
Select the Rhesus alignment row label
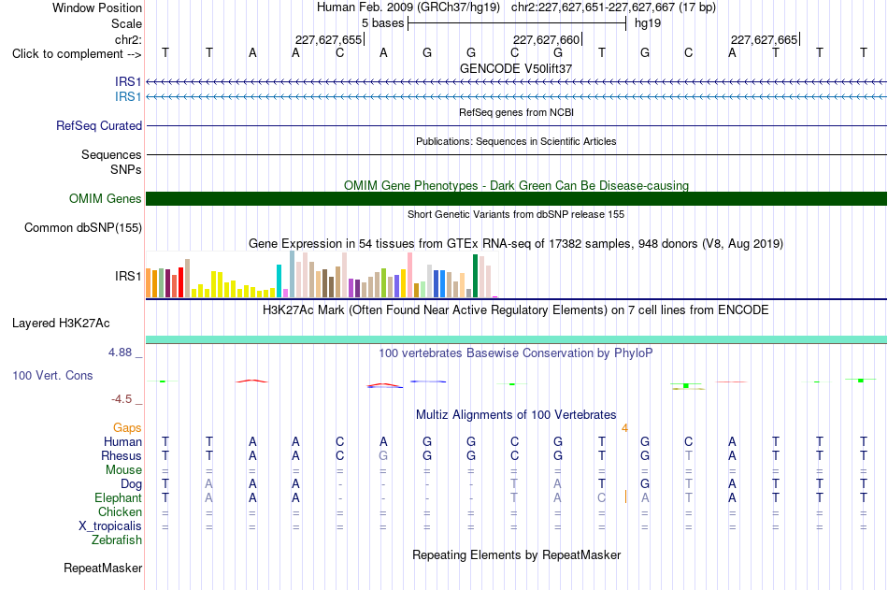[122, 456]
